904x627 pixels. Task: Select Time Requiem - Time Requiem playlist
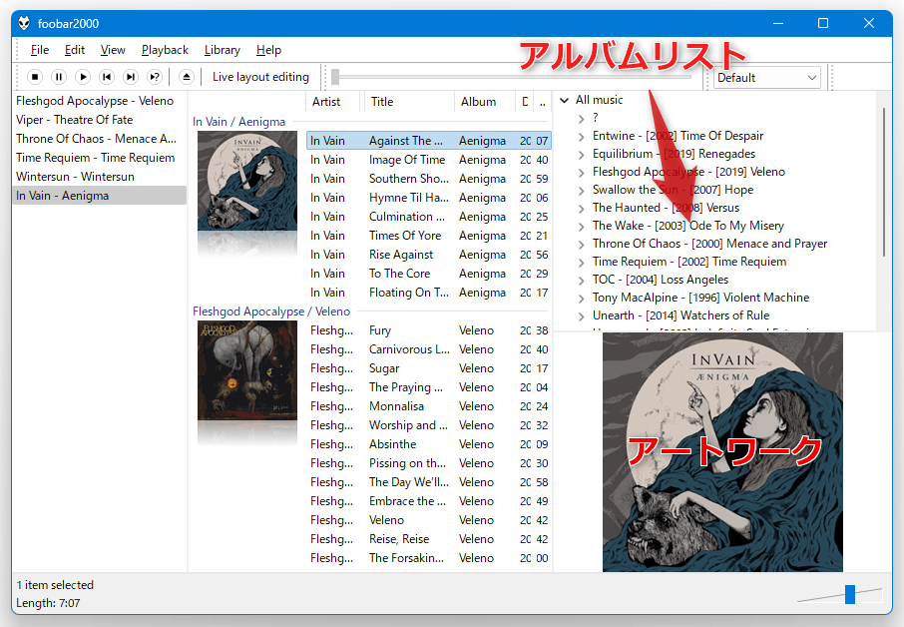(99, 158)
